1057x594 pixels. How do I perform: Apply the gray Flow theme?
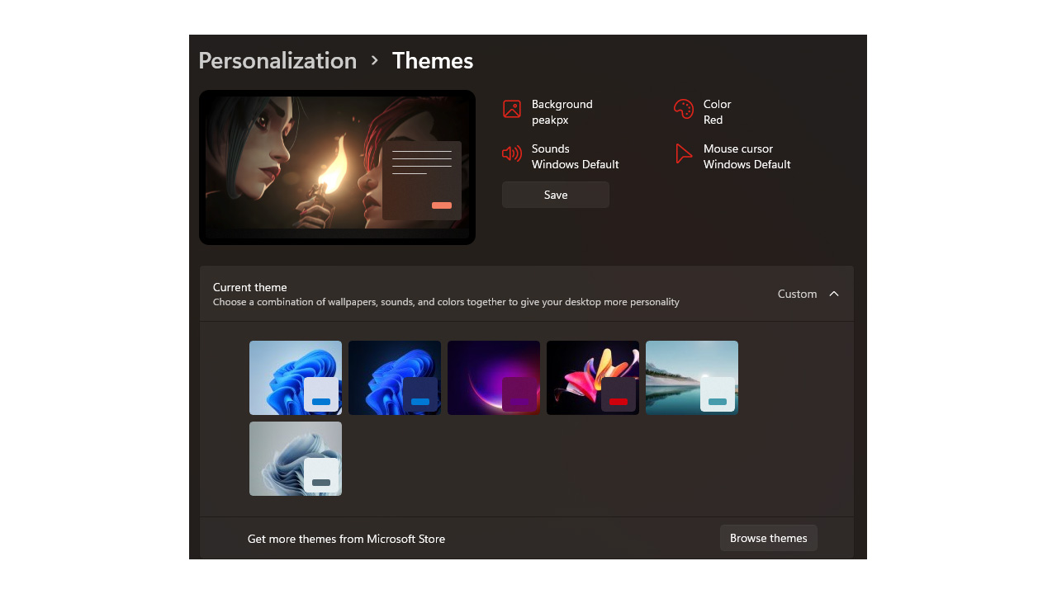tap(296, 459)
